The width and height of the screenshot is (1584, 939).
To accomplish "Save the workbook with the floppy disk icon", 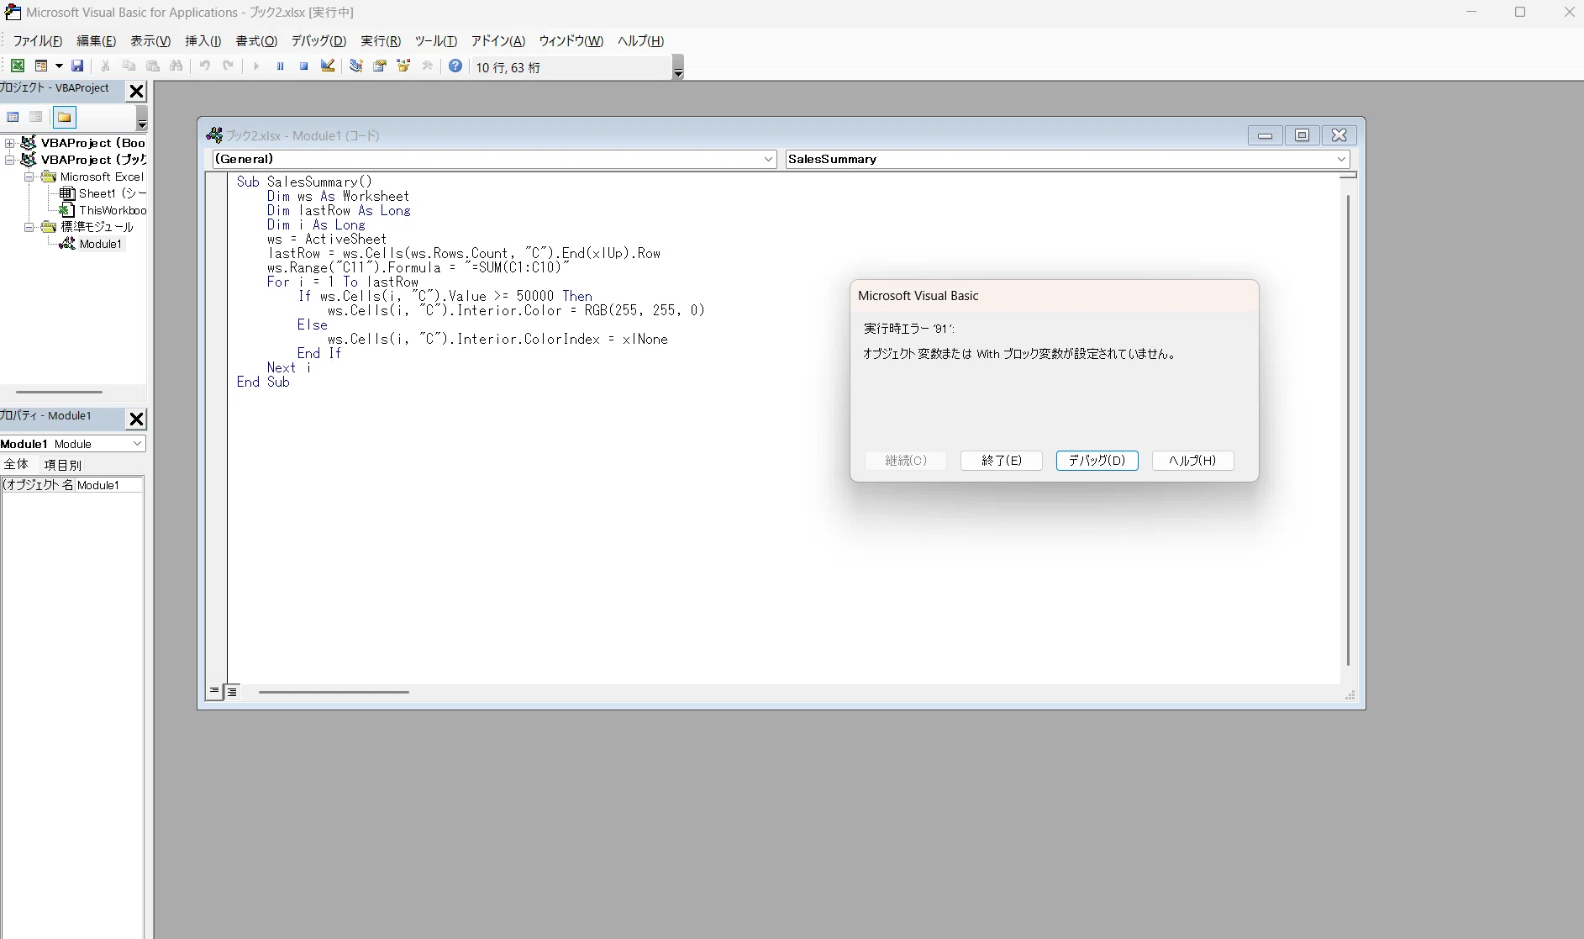I will 77,66.
